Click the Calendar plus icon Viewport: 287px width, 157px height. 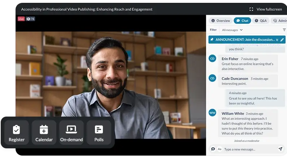click(44, 129)
